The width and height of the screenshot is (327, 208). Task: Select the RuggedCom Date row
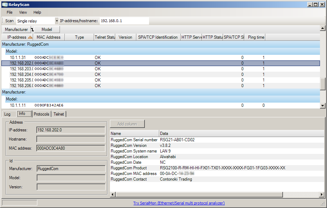click(217, 162)
